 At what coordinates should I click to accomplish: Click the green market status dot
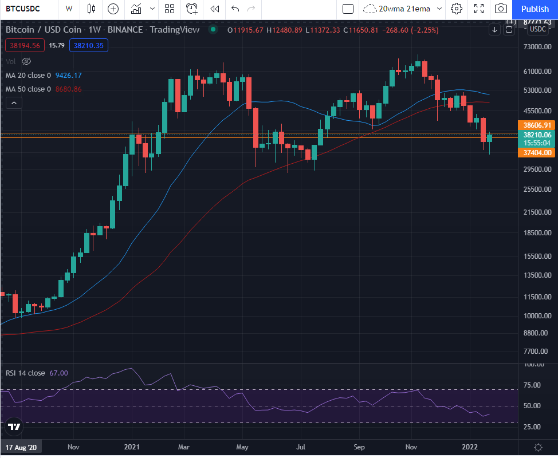(213, 30)
